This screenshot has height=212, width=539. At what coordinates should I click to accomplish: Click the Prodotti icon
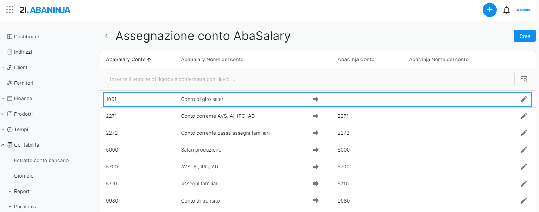[x=10, y=114]
